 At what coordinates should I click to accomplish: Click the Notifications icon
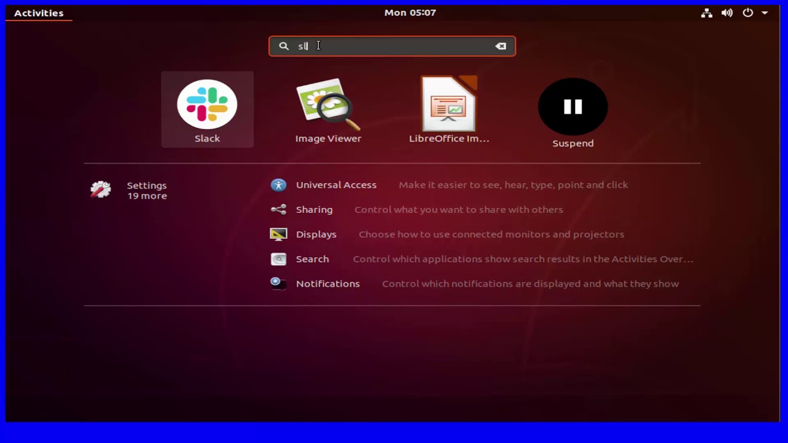[278, 284]
